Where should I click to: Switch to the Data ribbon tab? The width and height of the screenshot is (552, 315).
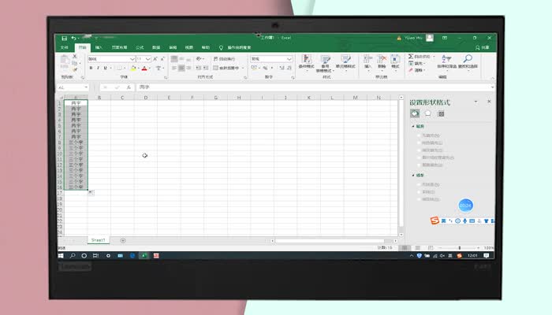tap(156, 47)
